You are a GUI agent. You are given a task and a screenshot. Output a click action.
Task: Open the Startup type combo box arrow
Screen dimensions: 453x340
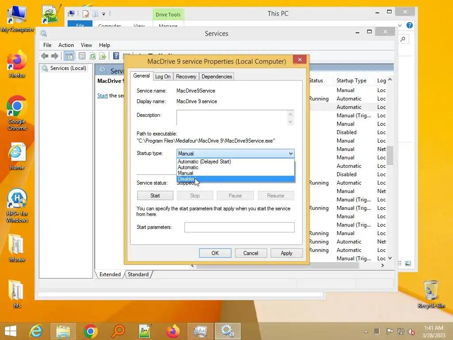291,154
